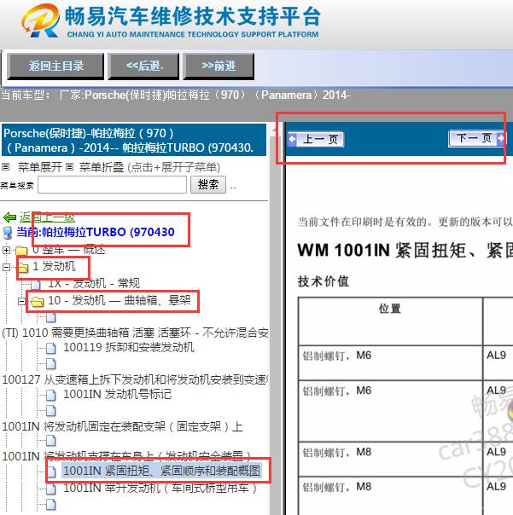Open 1001IN 发动机号标记 document
The height and width of the screenshot is (515, 513).
tap(117, 394)
